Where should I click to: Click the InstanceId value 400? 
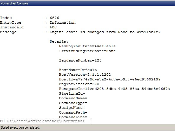pos(53,27)
